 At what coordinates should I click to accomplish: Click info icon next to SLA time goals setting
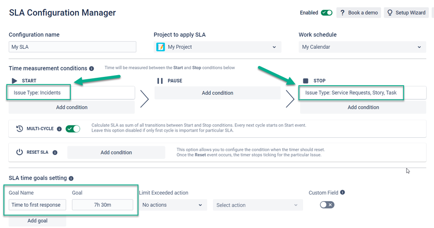point(71,178)
